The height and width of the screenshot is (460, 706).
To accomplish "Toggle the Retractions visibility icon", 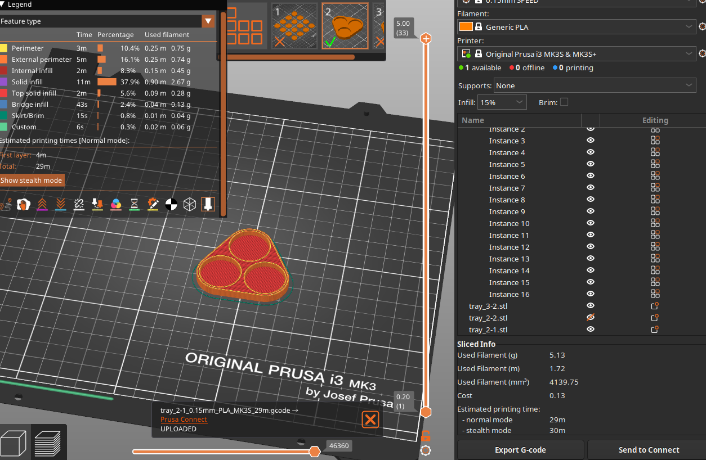I will (42, 205).
